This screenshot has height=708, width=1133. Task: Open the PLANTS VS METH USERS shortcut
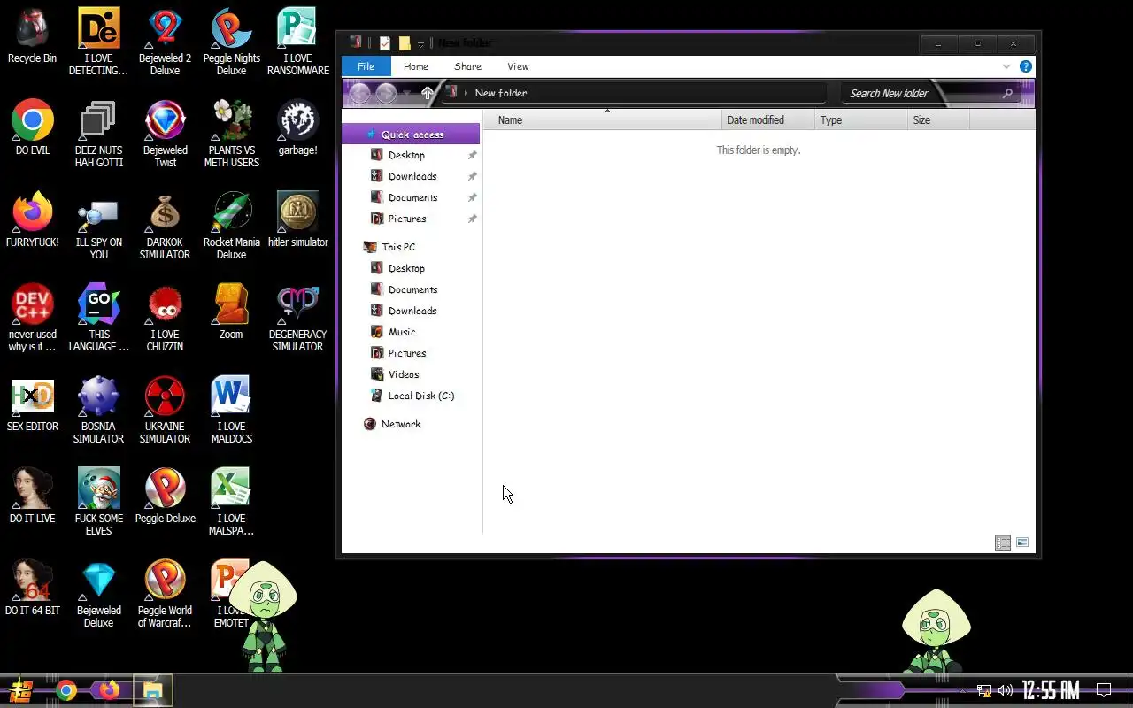click(x=231, y=134)
